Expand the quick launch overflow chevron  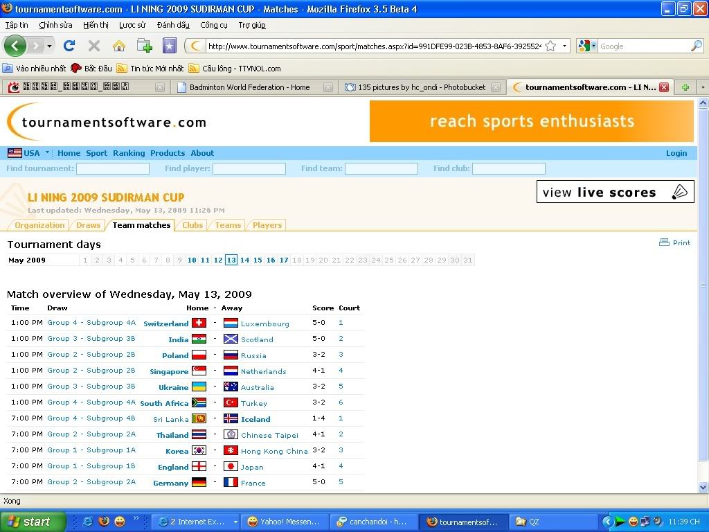click(x=136, y=518)
